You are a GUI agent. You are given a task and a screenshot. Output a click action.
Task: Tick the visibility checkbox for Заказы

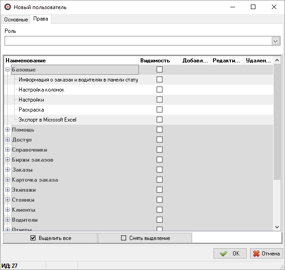tap(159, 170)
